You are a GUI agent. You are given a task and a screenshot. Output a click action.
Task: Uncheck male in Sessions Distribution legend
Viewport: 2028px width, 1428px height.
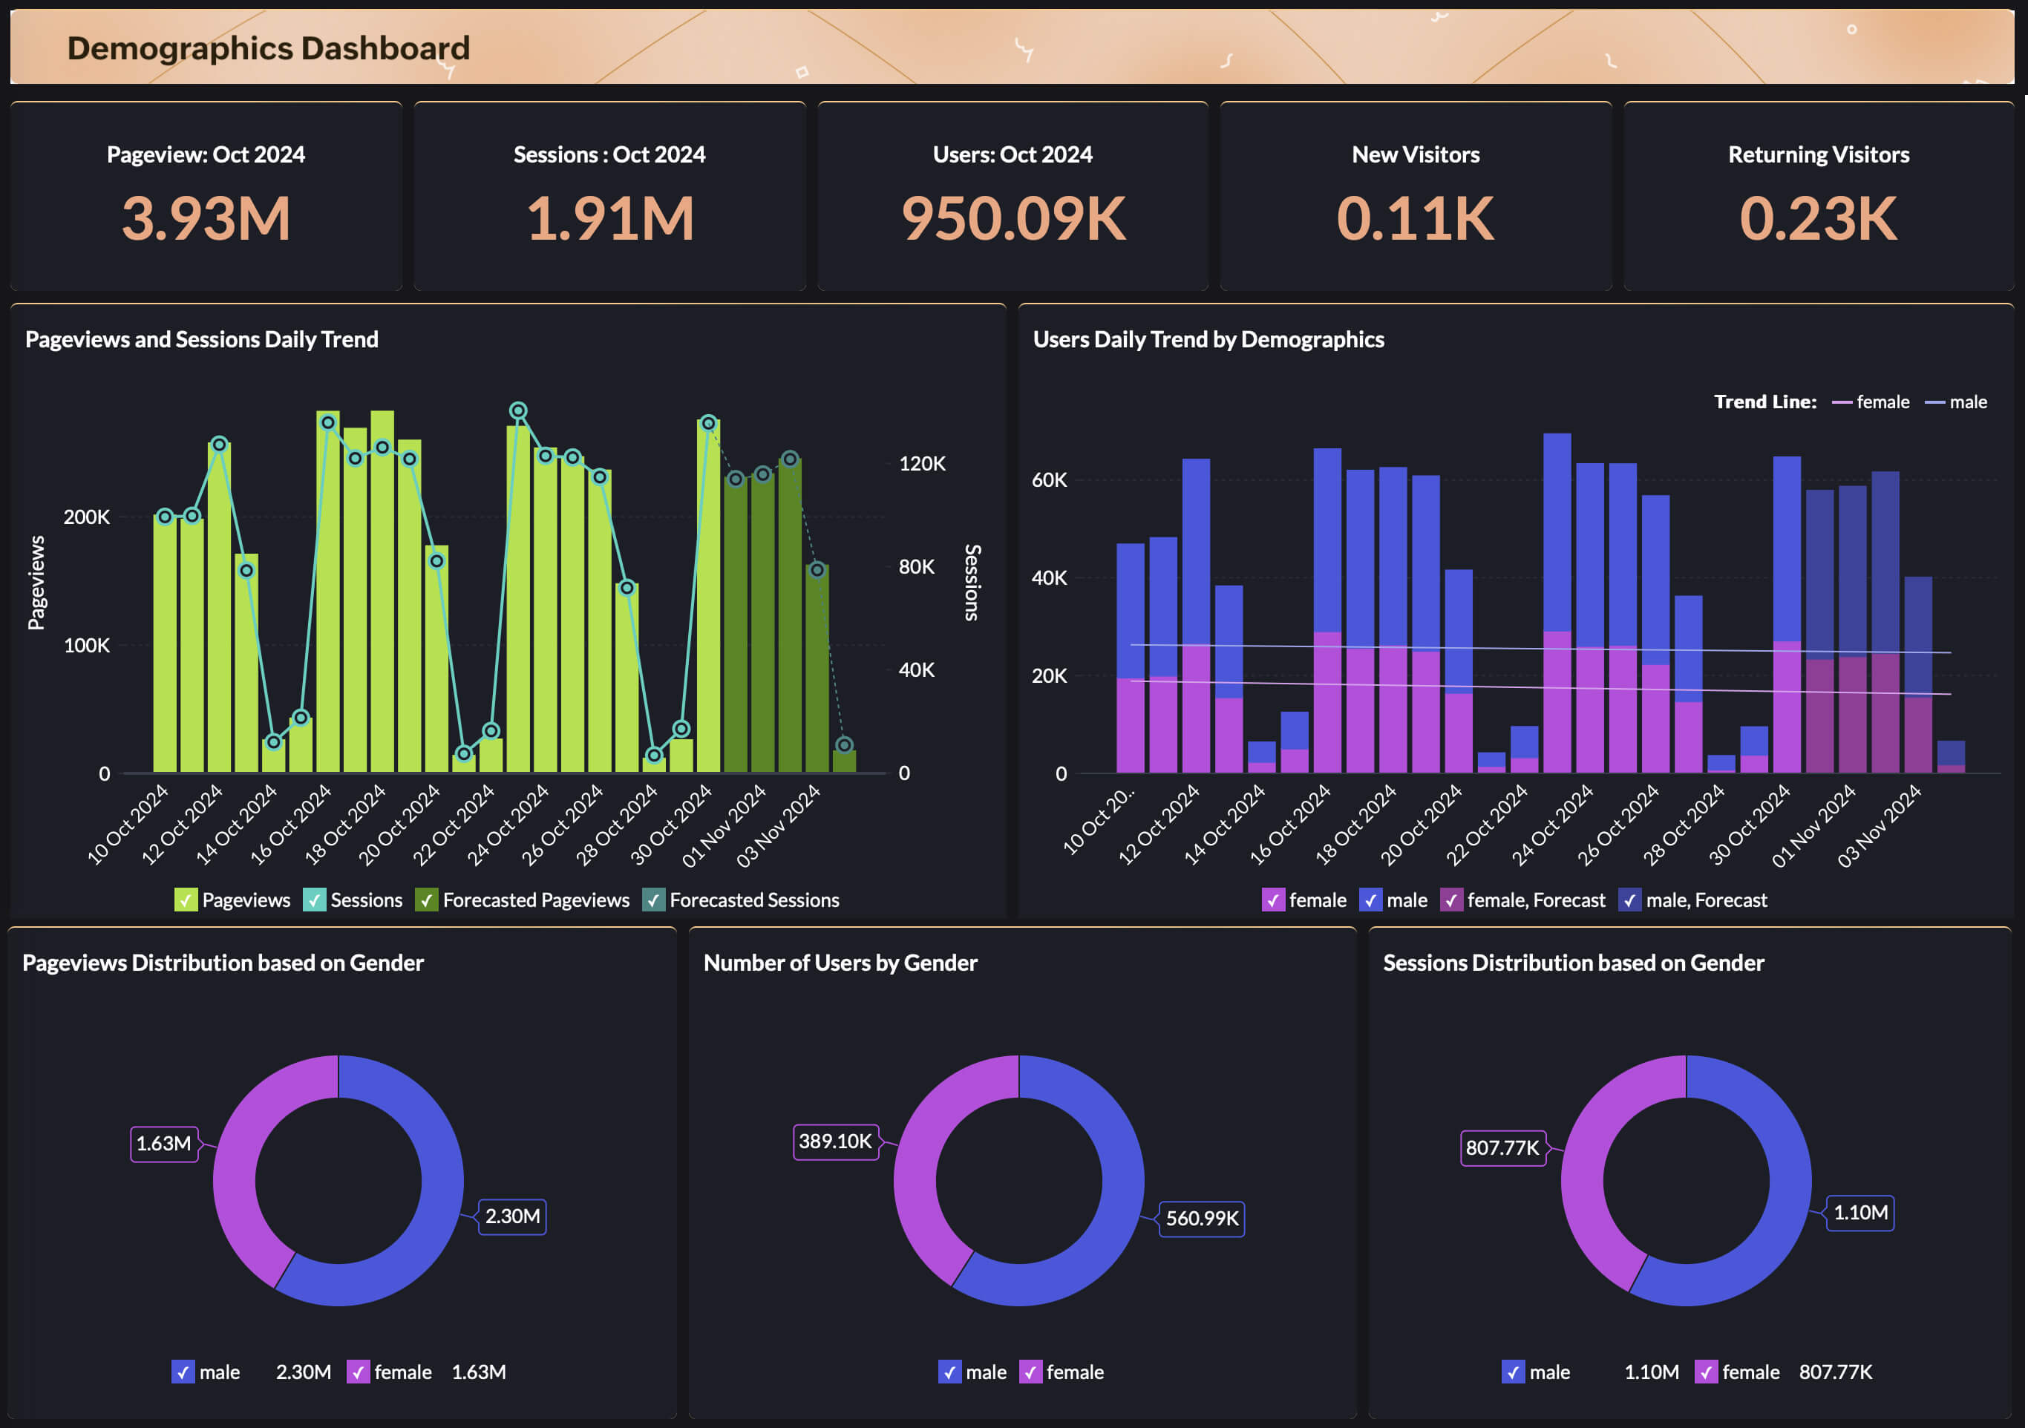point(1513,1372)
